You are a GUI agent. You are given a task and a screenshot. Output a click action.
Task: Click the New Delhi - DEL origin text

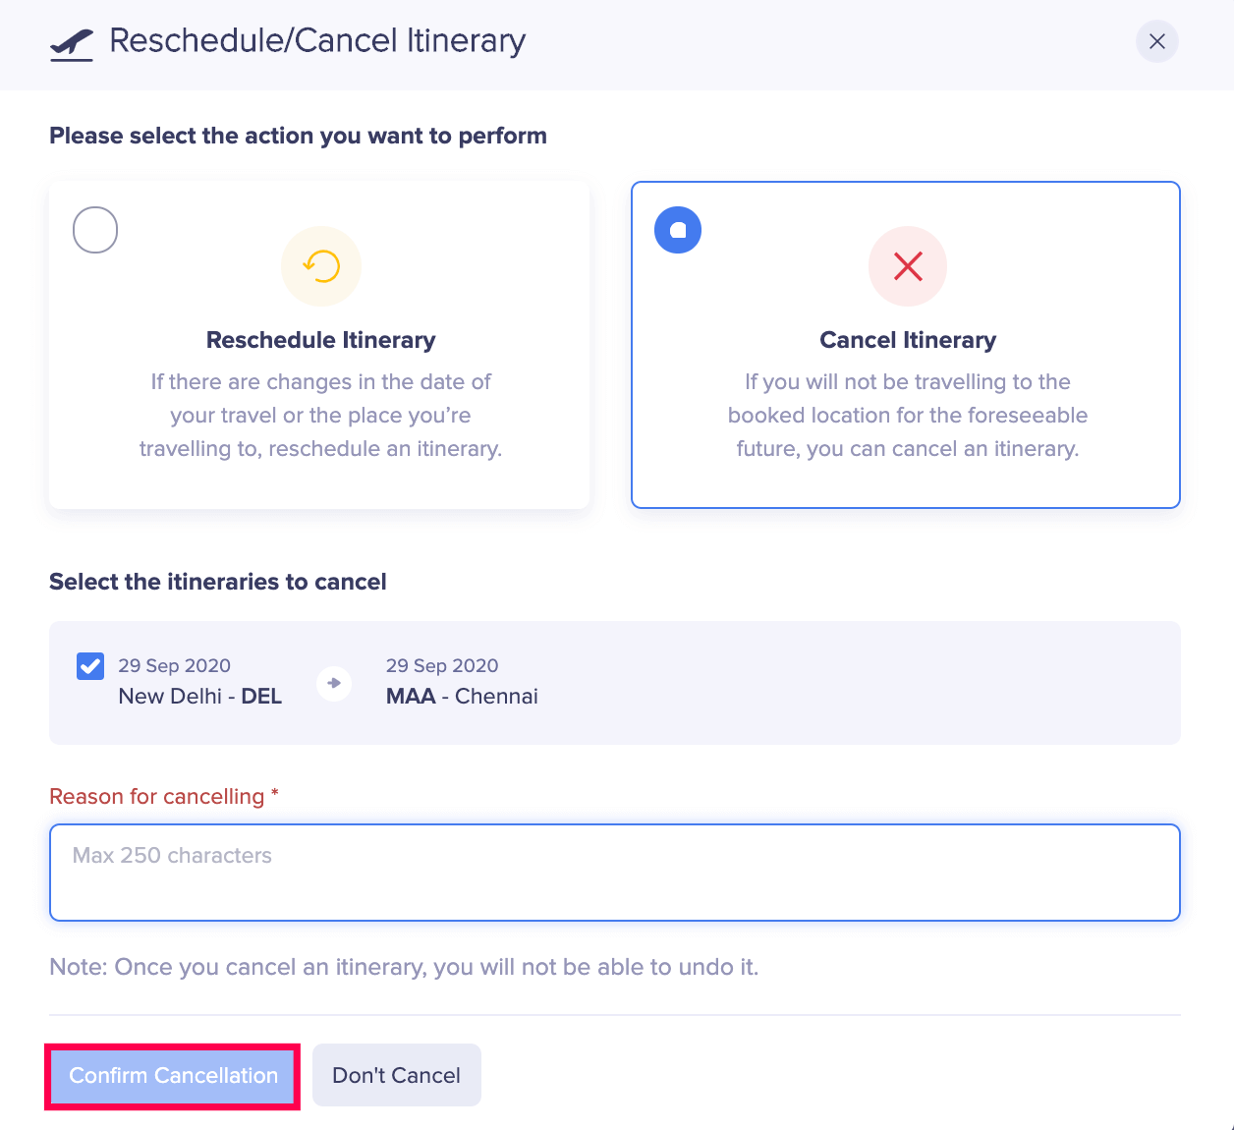coord(200,697)
